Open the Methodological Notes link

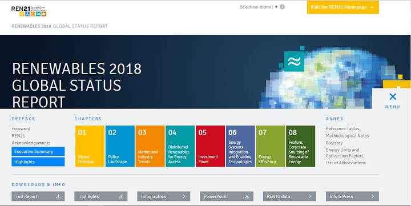tap(347, 136)
